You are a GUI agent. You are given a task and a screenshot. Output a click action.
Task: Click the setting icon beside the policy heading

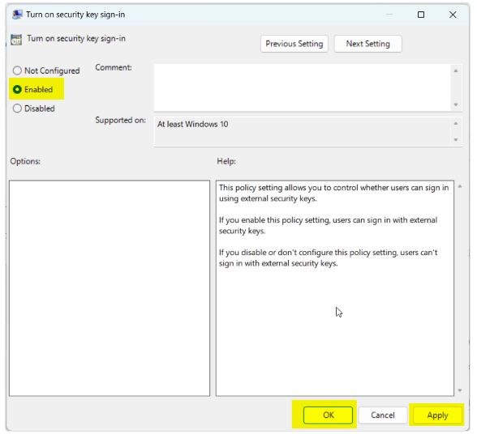click(16, 40)
